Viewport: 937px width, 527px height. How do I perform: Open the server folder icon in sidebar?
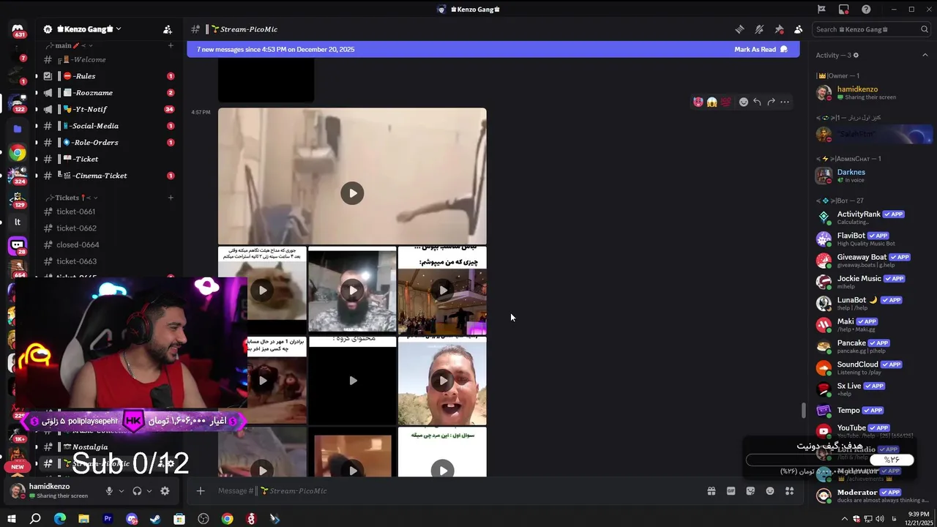click(x=18, y=129)
